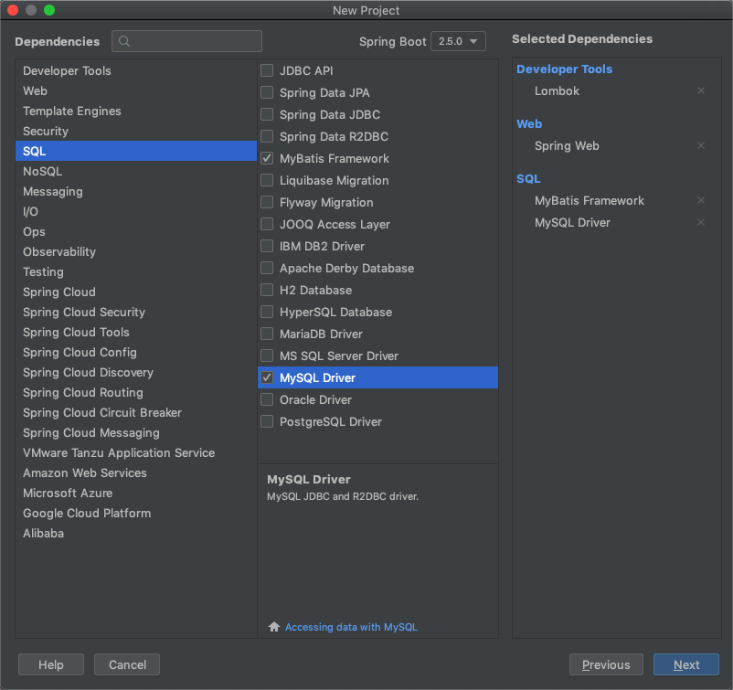Open the Web category

click(x=136, y=90)
